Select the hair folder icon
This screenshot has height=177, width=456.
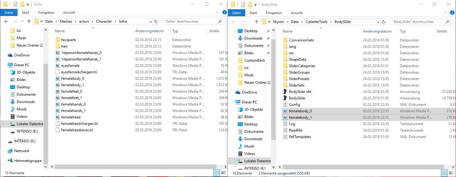pyautogui.click(x=58, y=46)
